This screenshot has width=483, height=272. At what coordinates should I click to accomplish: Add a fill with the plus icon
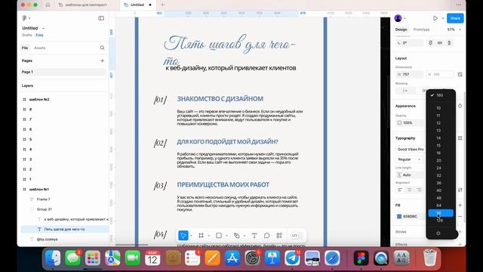(460, 205)
